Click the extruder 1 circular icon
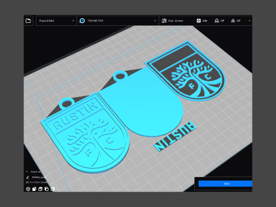This screenshot has height=207, width=276. coord(82,21)
